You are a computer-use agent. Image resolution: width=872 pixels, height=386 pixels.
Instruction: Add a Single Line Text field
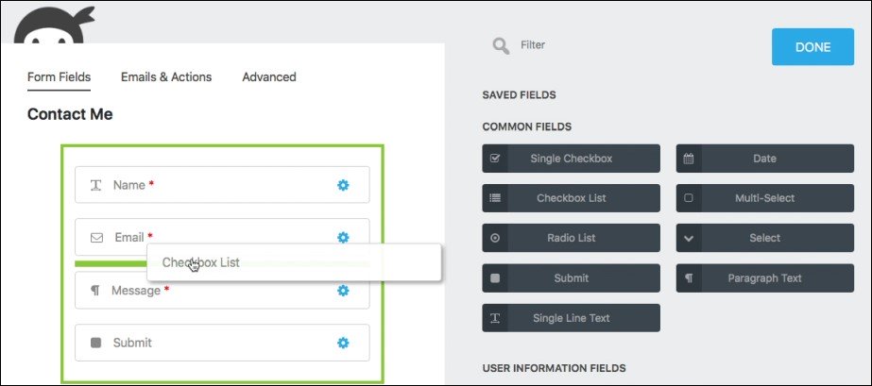571,318
